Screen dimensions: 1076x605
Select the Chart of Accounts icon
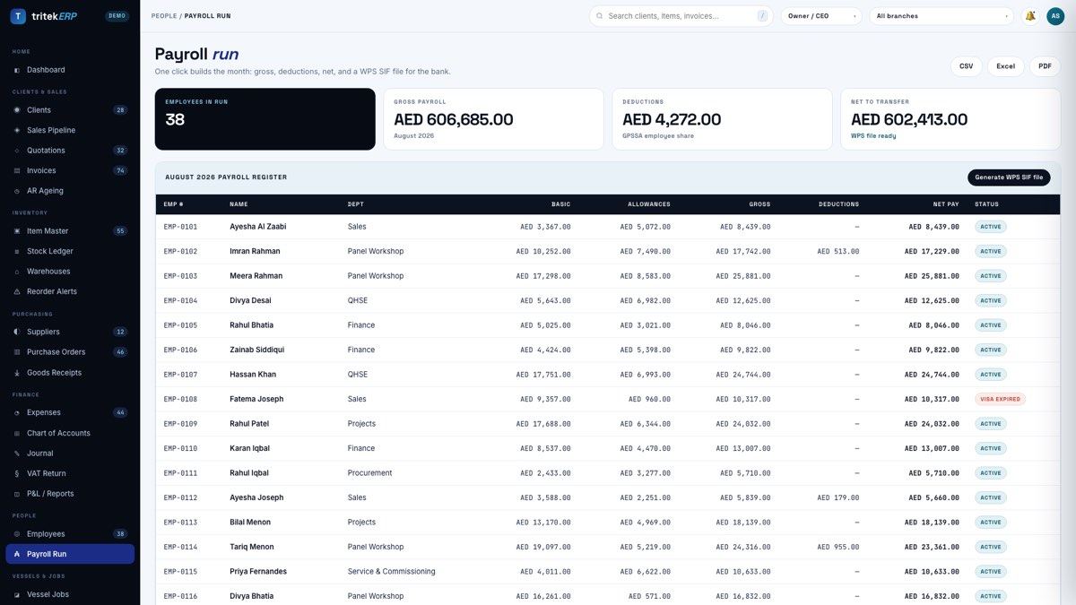(17, 433)
